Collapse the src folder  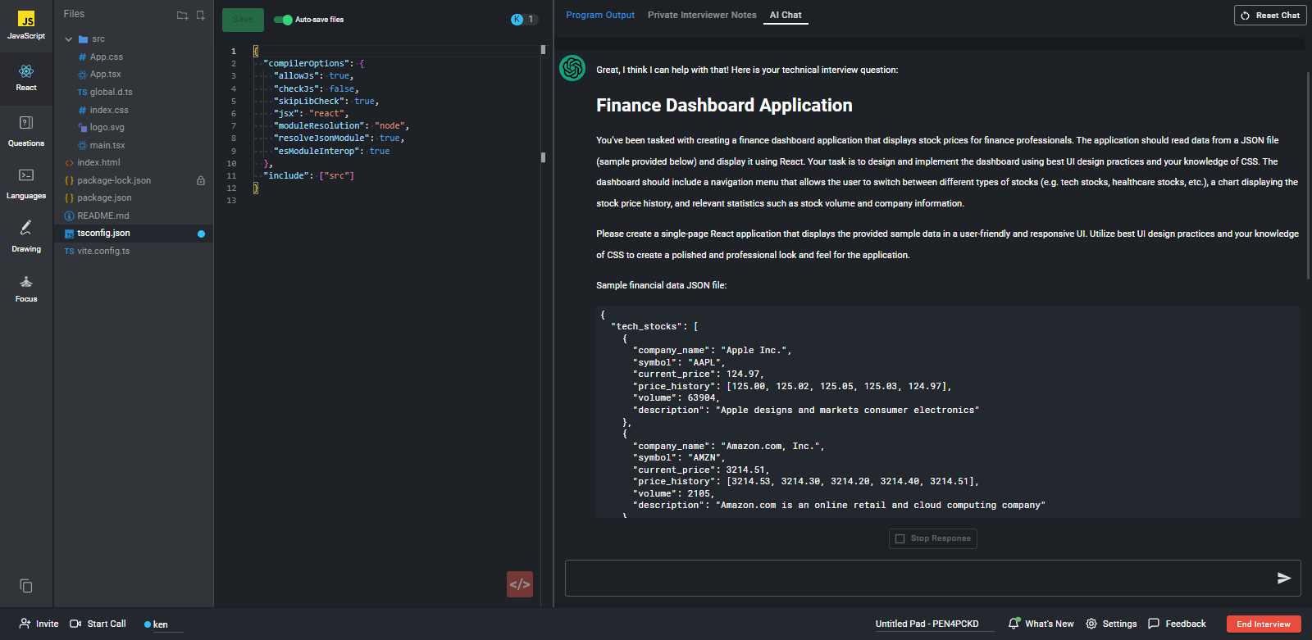[69, 39]
